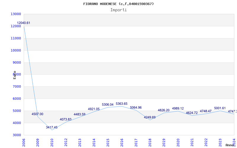Click the 2010 x-axis year label
Screen dimensions: 237x148
pyautogui.click(x=52, y=142)
